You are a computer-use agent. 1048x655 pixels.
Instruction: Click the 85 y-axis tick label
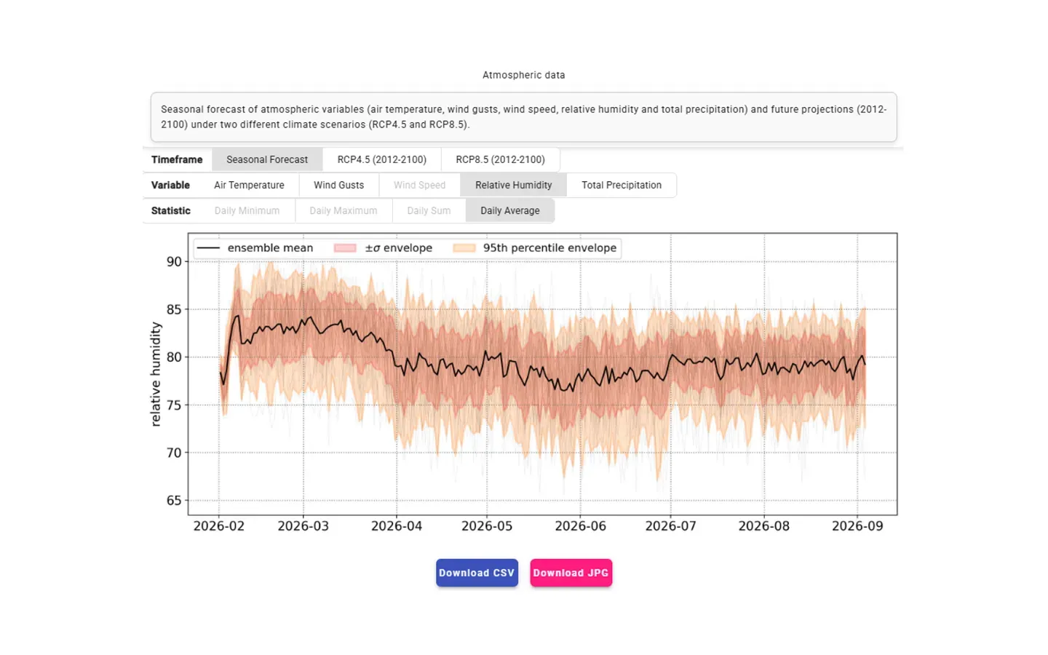coord(174,309)
